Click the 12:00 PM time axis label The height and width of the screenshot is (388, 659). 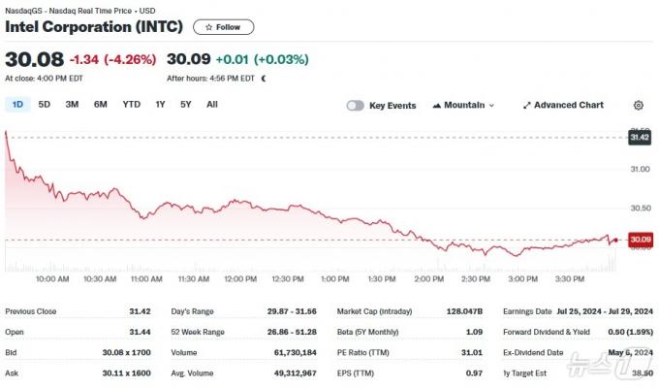(240, 279)
